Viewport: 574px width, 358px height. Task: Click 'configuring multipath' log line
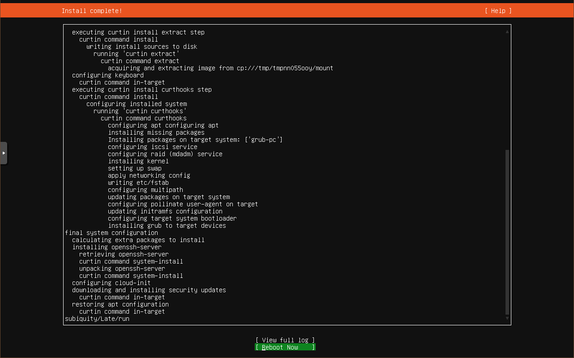click(146, 190)
